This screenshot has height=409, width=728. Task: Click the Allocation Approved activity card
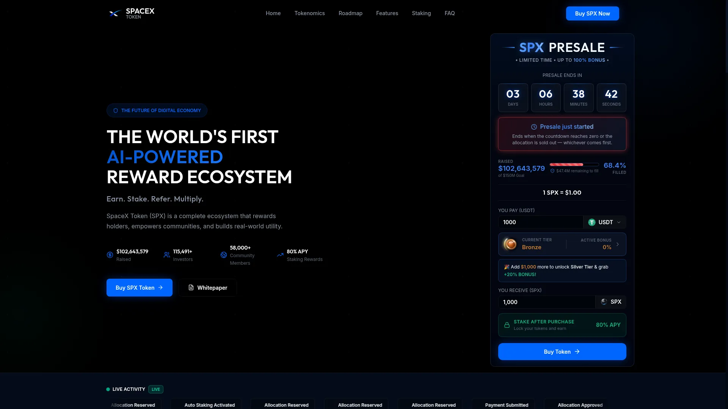click(576, 404)
